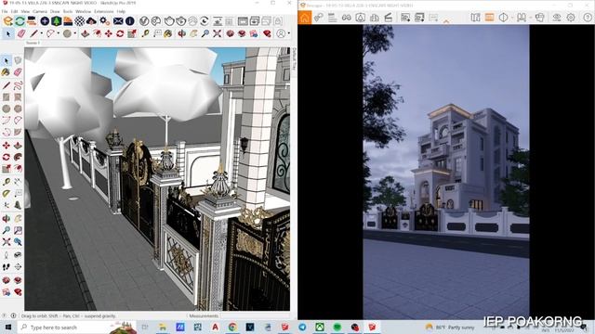The width and height of the screenshot is (595, 334).
Task: Click the Enscape window Home button
Action: point(305,18)
